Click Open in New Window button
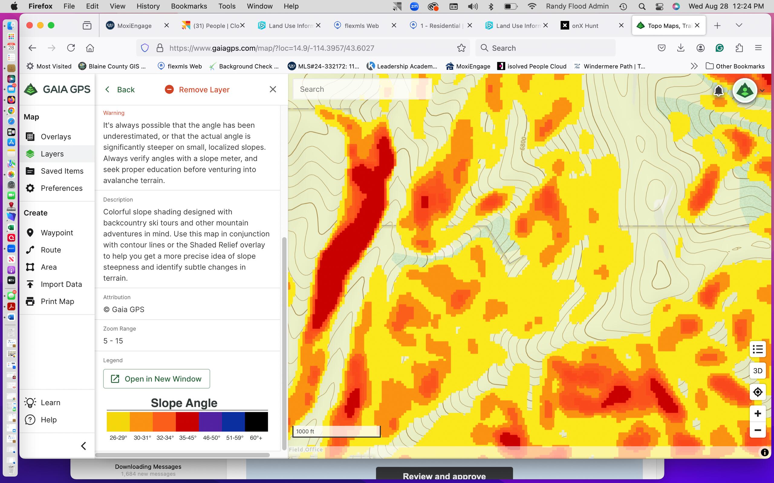This screenshot has height=483, width=774. pyautogui.click(x=156, y=379)
